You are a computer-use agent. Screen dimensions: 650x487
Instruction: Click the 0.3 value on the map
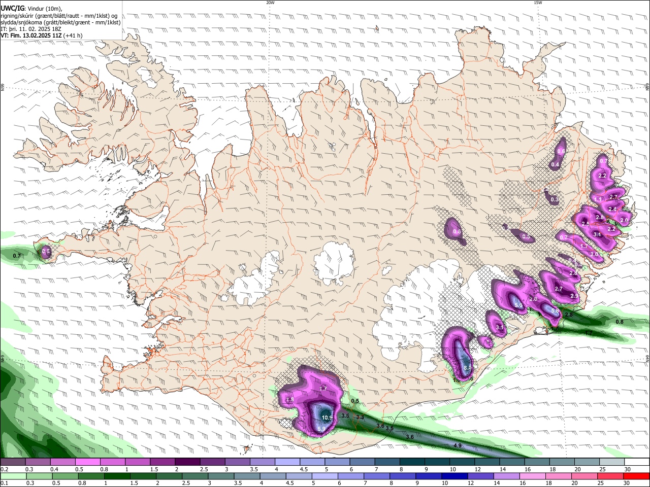(x=555, y=199)
